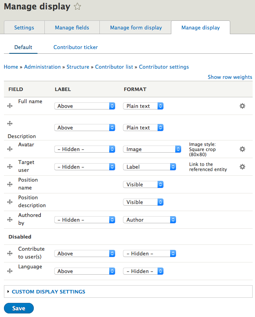Open settings gear for Avatar field
255x317 pixels.
242,149
